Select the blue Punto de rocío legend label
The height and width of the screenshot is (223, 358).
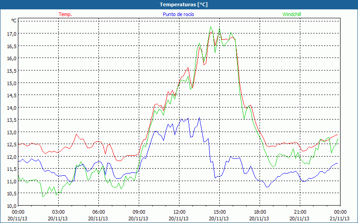[x=178, y=14]
